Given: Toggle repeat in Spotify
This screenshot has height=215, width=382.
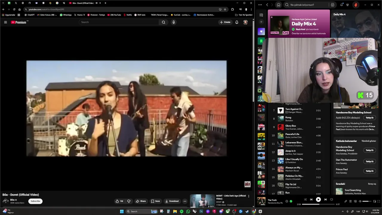Looking at the screenshot, I should (332, 199).
